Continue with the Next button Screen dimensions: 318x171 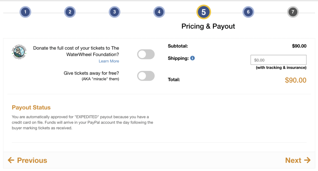coord(298,160)
